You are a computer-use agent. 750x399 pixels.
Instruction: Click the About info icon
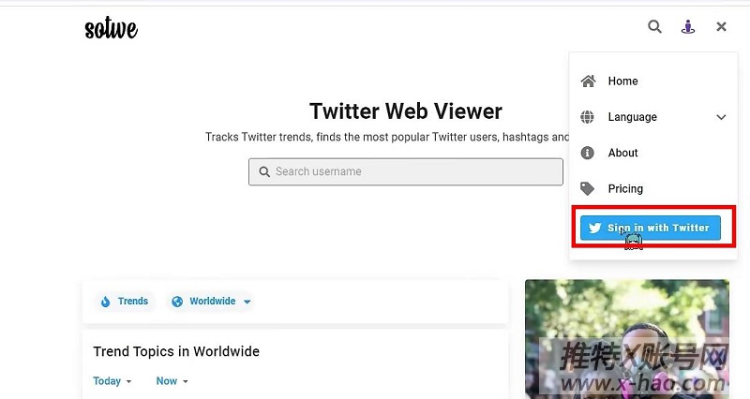pyautogui.click(x=588, y=153)
